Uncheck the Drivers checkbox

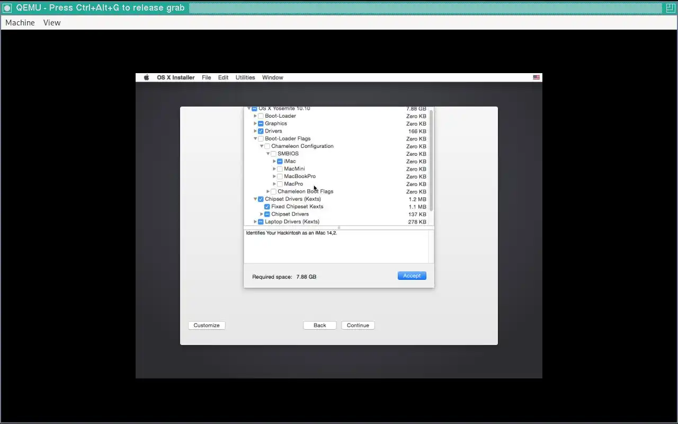(261, 131)
